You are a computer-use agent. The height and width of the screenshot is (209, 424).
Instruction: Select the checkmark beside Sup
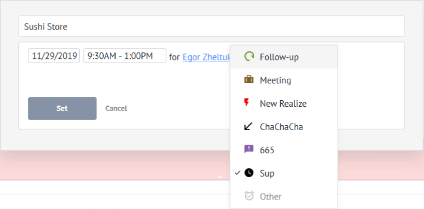(237, 173)
